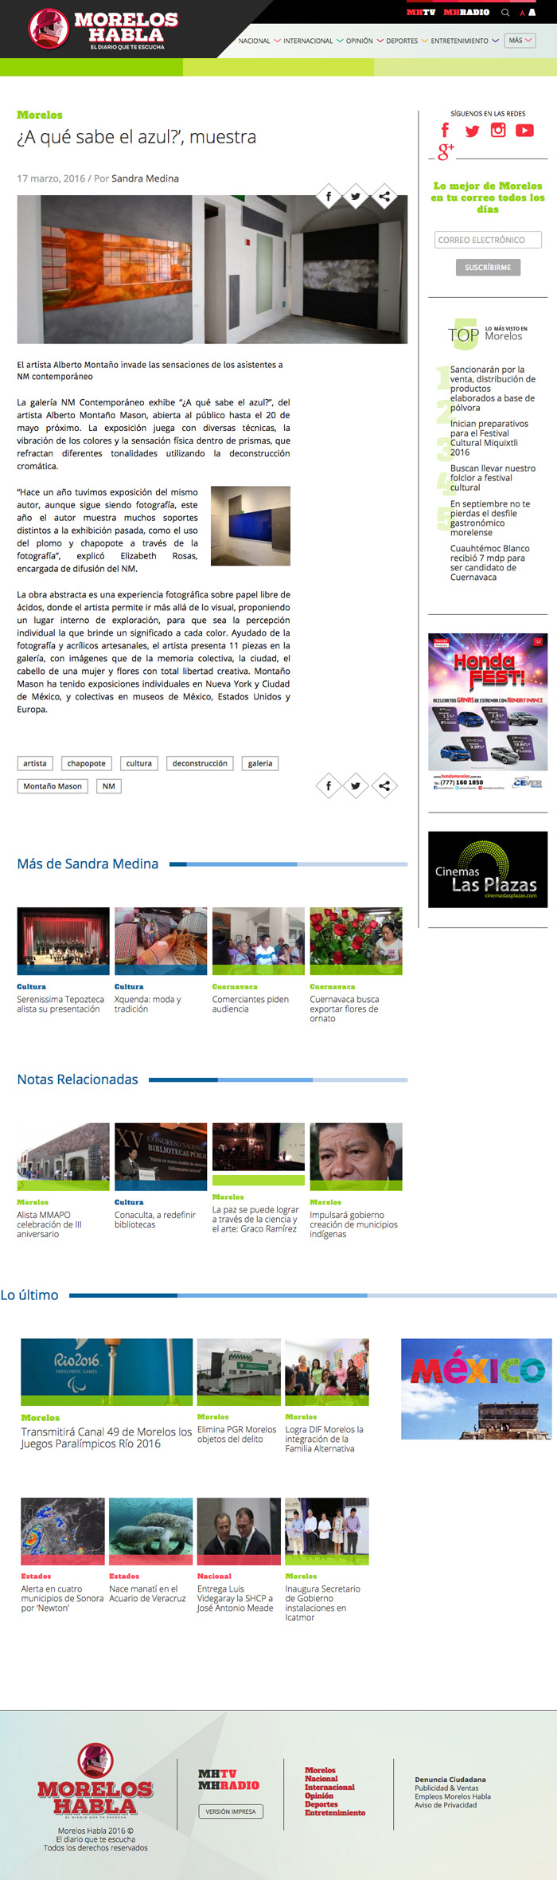Viewport: 557px width, 1880px height.
Task: Open the Twitter profile from sidebar social icons
Action: click(x=472, y=131)
